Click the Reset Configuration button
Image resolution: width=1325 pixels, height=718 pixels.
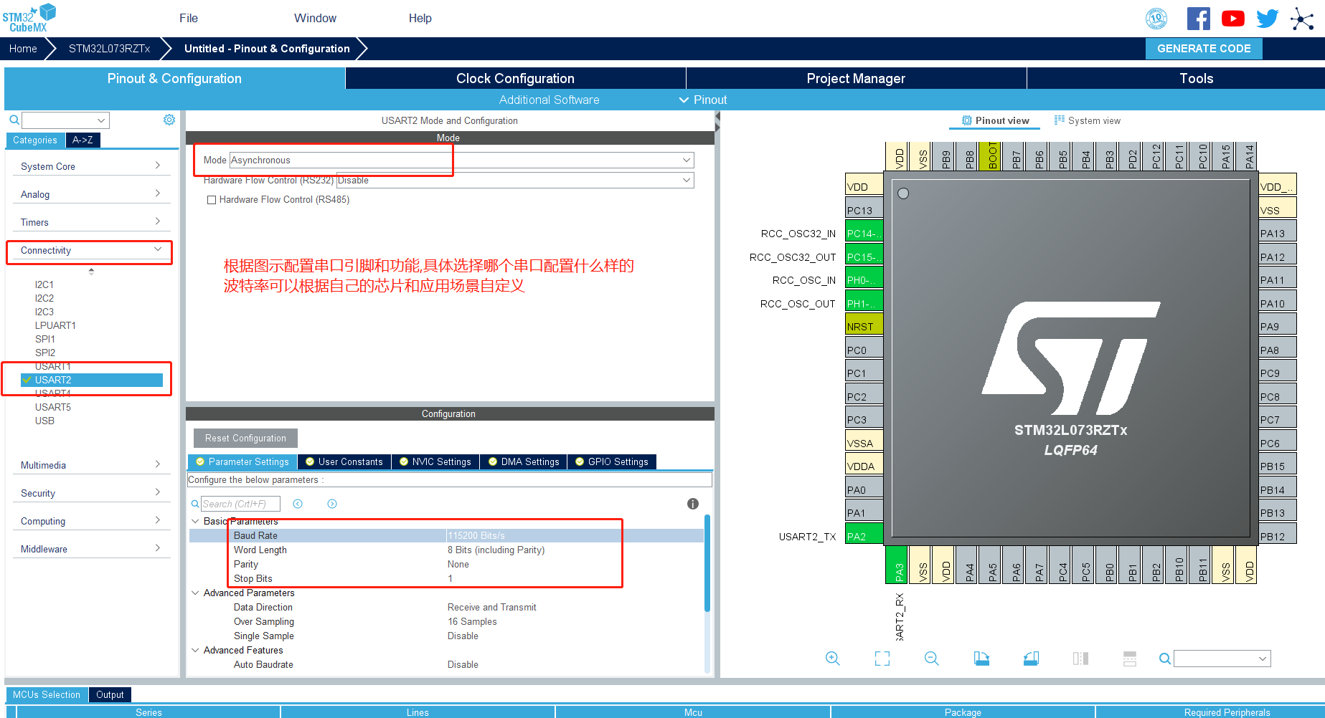(245, 438)
